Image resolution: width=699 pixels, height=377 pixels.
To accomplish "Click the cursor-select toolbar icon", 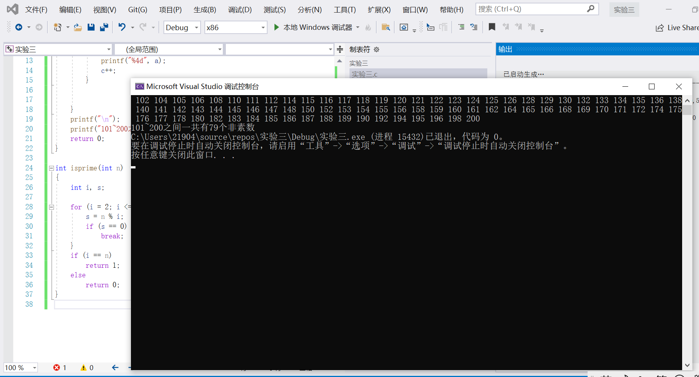I will [431, 27].
